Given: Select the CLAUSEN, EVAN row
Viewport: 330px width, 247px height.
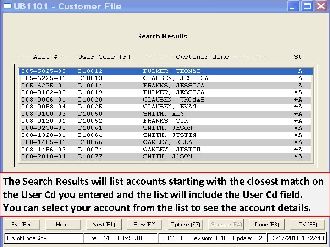Looking at the screenshot, I should click(166, 107).
